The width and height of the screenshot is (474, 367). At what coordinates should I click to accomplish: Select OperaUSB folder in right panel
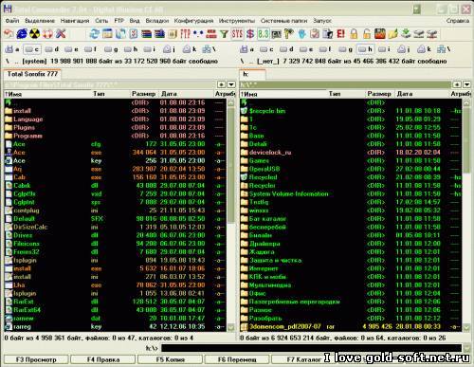pos(351,169)
